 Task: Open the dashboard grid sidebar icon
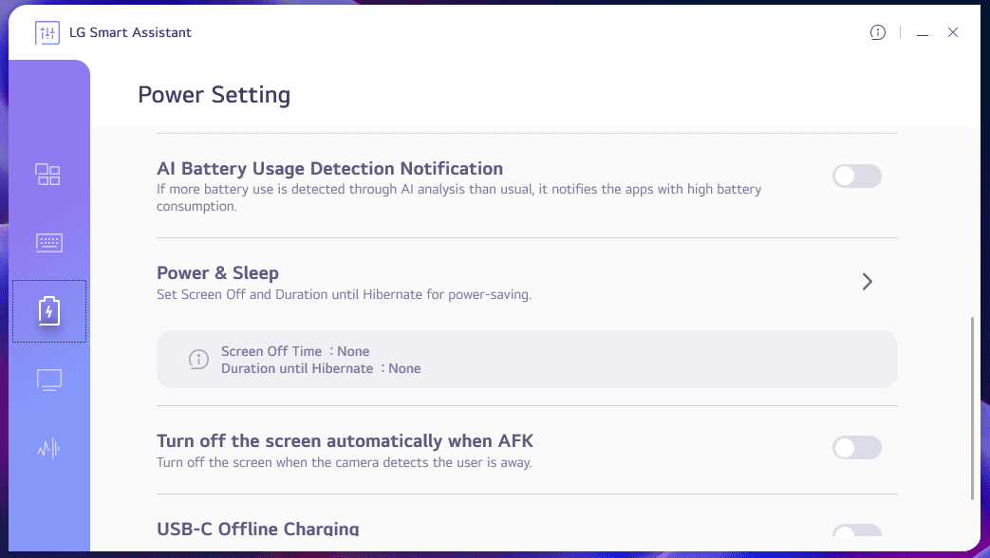click(x=48, y=175)
